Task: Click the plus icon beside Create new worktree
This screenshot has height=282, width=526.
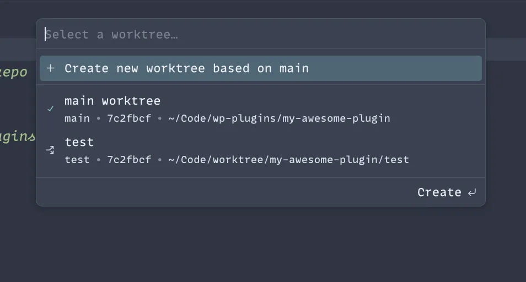Action: click(x=50, y=68)
